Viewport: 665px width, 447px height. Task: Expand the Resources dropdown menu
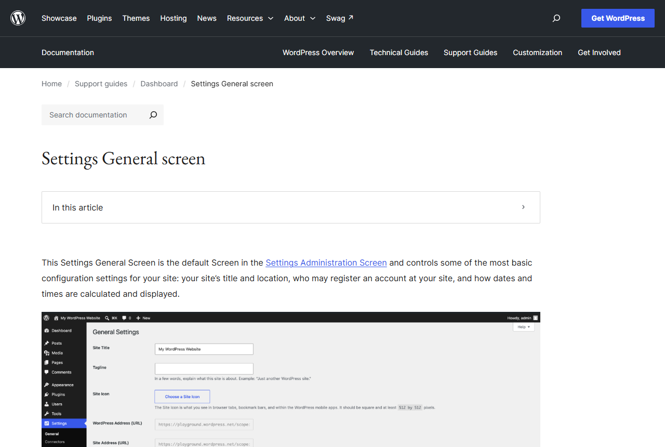(x=250, y=18)
